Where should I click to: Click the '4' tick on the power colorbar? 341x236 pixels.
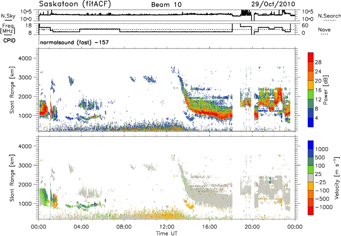coord(316,118)
